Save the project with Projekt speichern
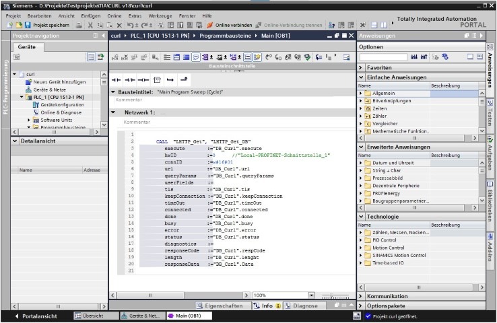The width and height of the screenshot is (497, 323). (x=47, y=25)
